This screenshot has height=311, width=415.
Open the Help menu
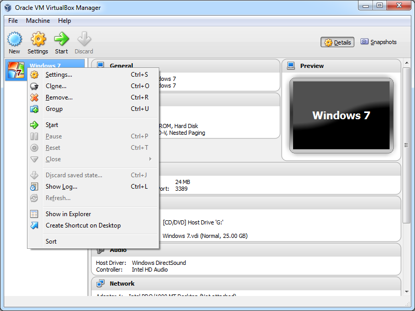(x=65, y=21)
